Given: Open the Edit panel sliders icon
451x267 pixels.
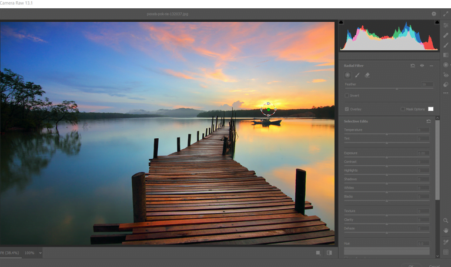Looking at the screenshot, I should 446,25.
